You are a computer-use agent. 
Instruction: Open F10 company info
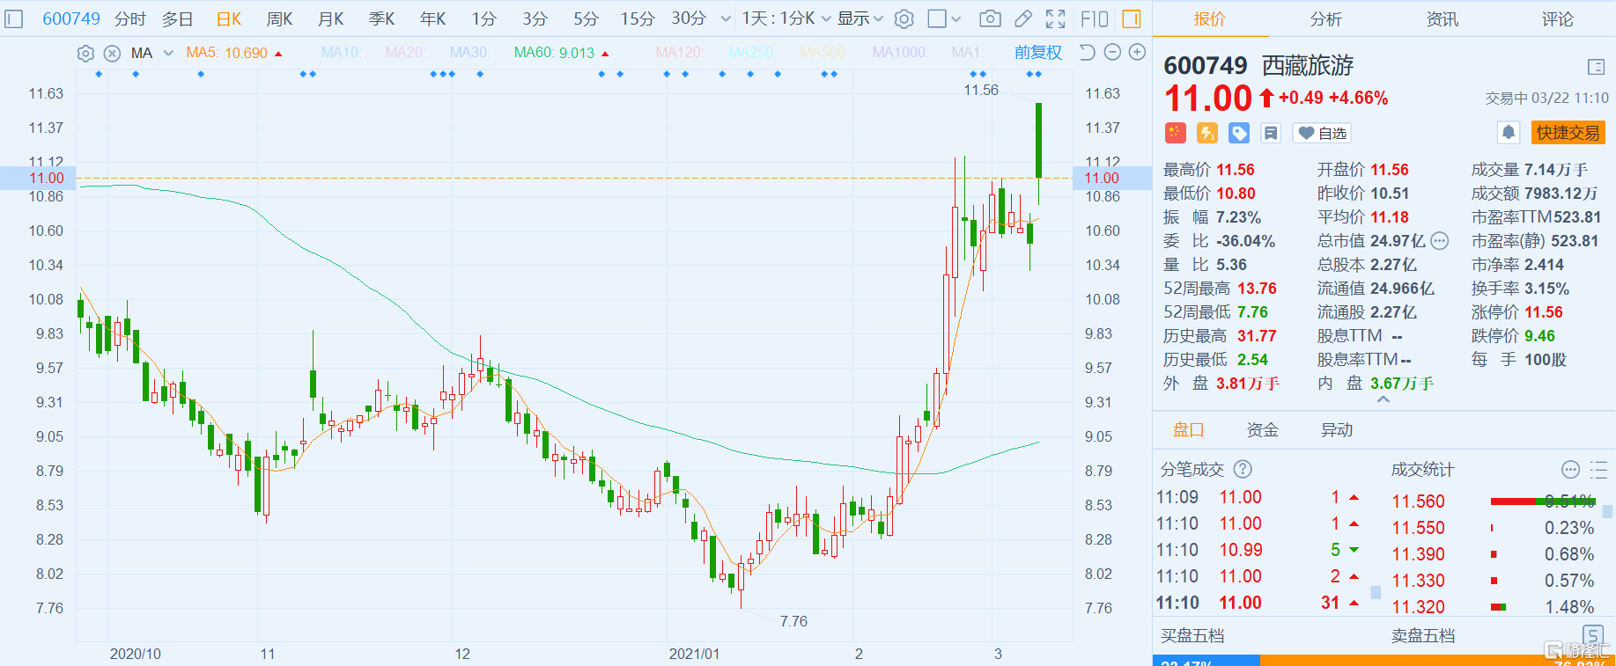pos(1095,18)
